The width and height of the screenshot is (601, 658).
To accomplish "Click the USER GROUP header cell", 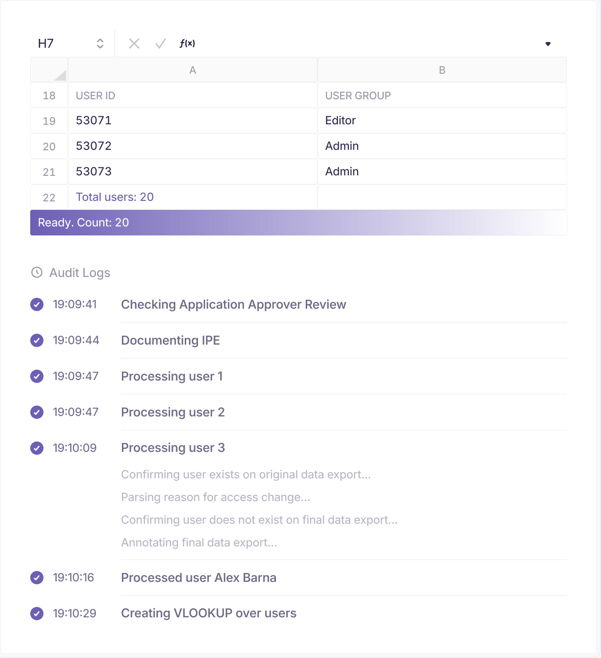I will (x=442, y=95).
